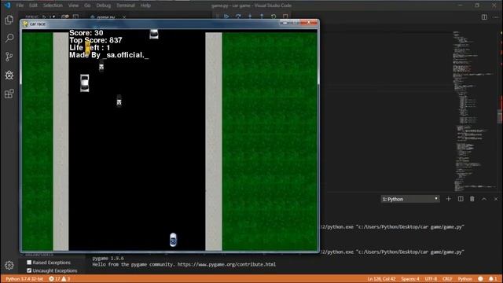Click the debug toolbar Restart icon
Image resolution: width=503 pixels, height=283 pixels.
point(274,16)
